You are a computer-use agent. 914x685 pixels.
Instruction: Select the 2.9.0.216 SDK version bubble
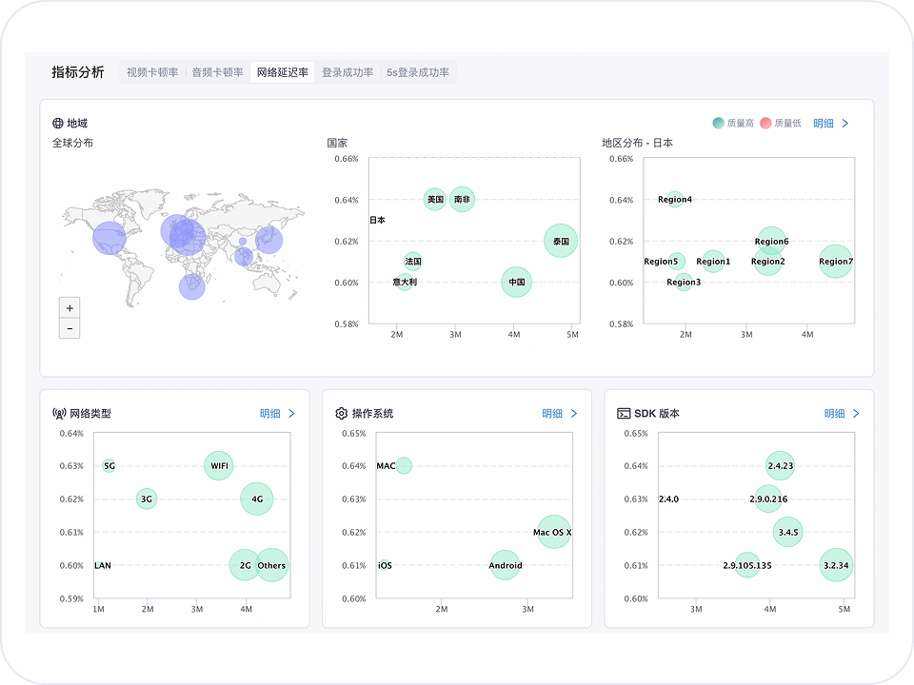coord(768,499)
